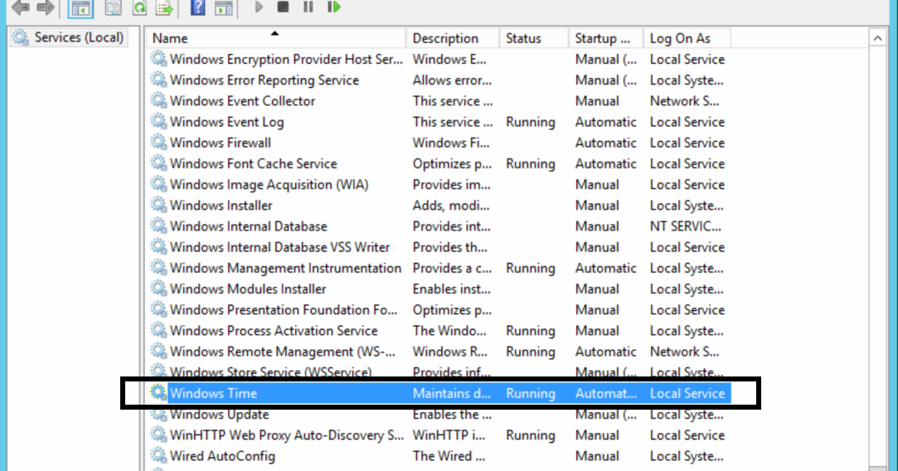Screen dimensions: 898x471
Task: Click 'Adds, modi...' description of Windows Installer
Action: (451, 205)
